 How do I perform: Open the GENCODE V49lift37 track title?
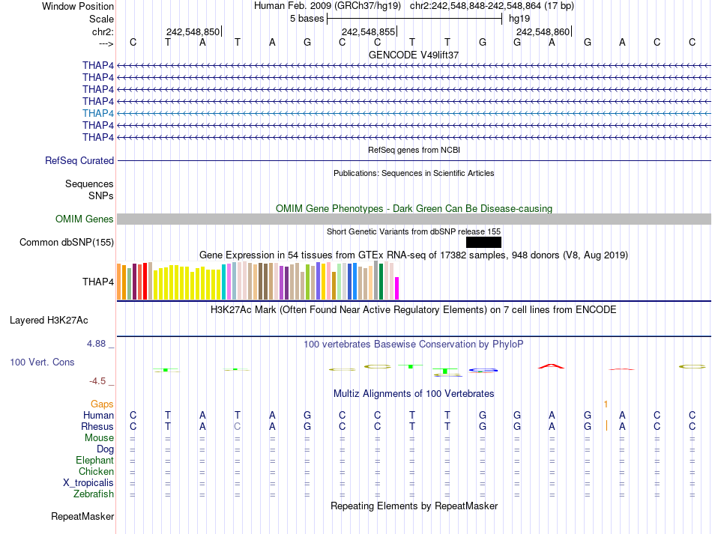click(414, 55)
